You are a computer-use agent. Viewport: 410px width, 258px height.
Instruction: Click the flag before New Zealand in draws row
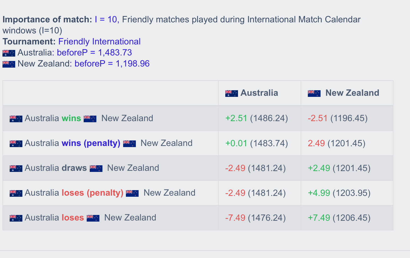point(96,168)
